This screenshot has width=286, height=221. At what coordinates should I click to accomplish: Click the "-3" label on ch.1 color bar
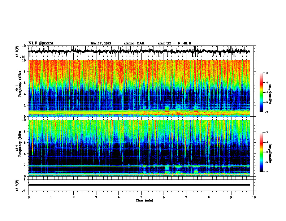pos(266,73)
